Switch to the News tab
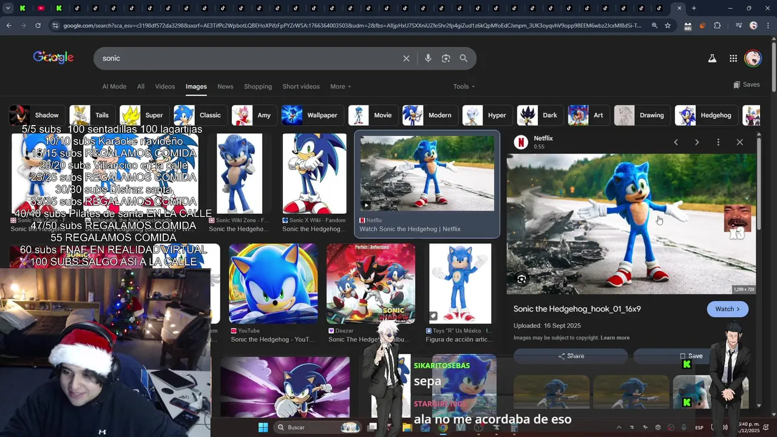 coord(225,86)
